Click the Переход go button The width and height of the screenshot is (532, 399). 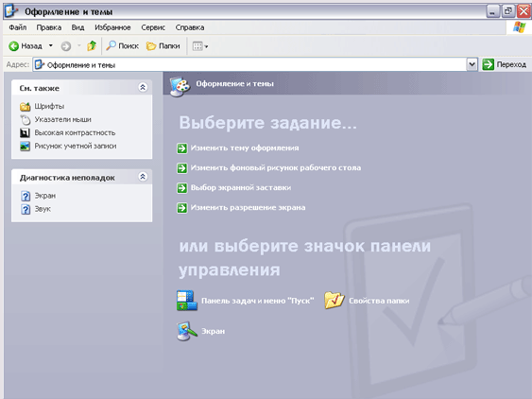tap(505, 64)
